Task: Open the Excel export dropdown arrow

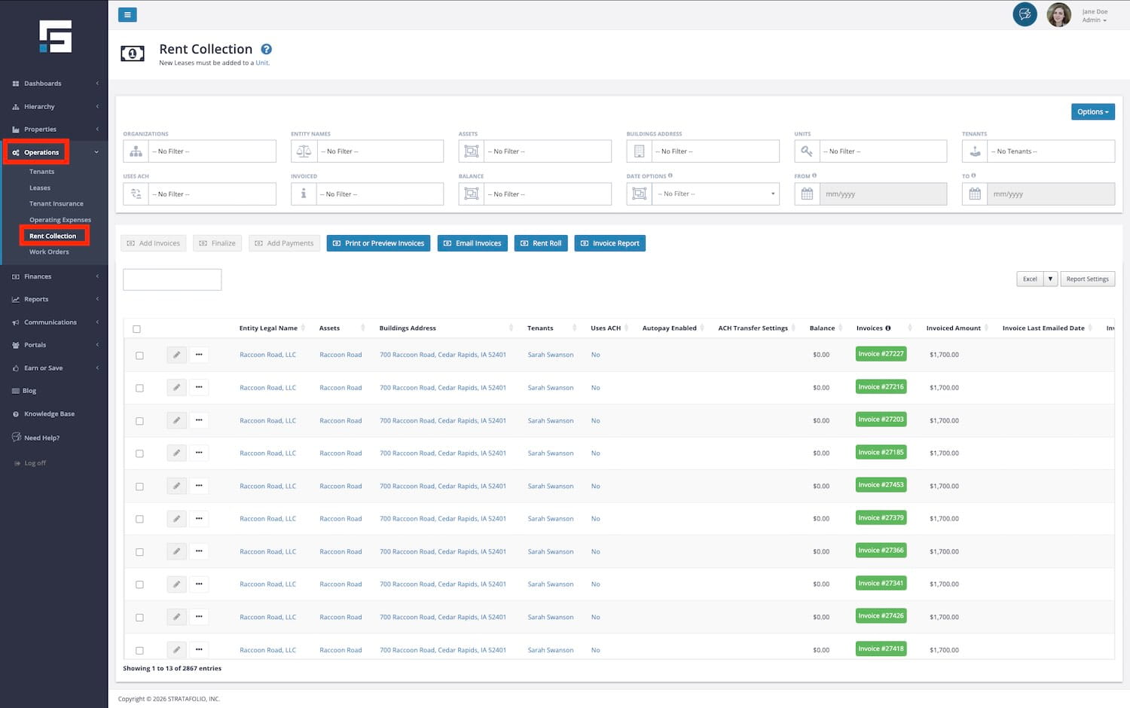Action: click(1050, 279)
